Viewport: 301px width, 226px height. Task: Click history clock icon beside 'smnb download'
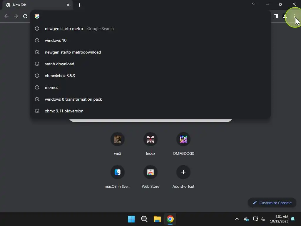click(37, 64)
